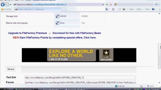This screenshot has height=90, width=161.
Task: Click the scrollbar down arrow
Action: (x=159, y=83)
